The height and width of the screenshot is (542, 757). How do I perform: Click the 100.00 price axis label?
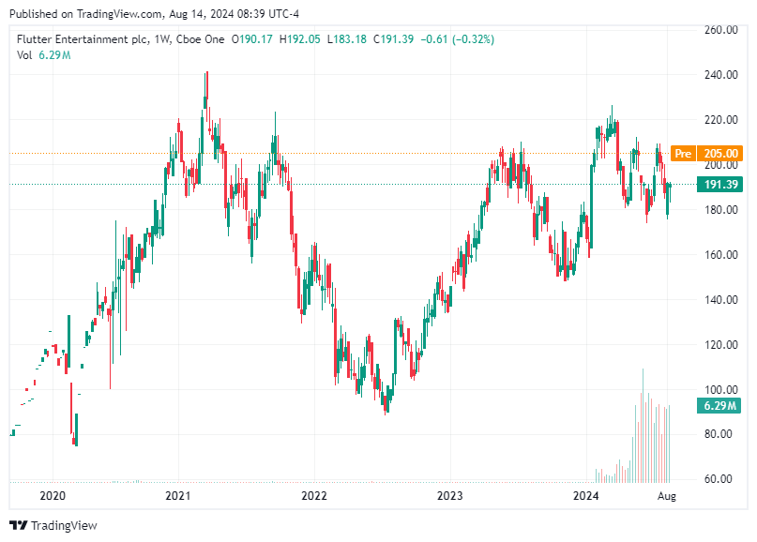(720, 389)
